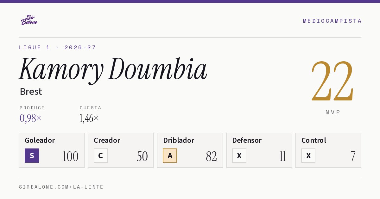Click the Cuesta label

click(x=91, y=108)
